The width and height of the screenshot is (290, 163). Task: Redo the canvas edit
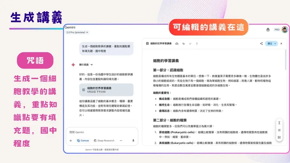pos(190,43)
